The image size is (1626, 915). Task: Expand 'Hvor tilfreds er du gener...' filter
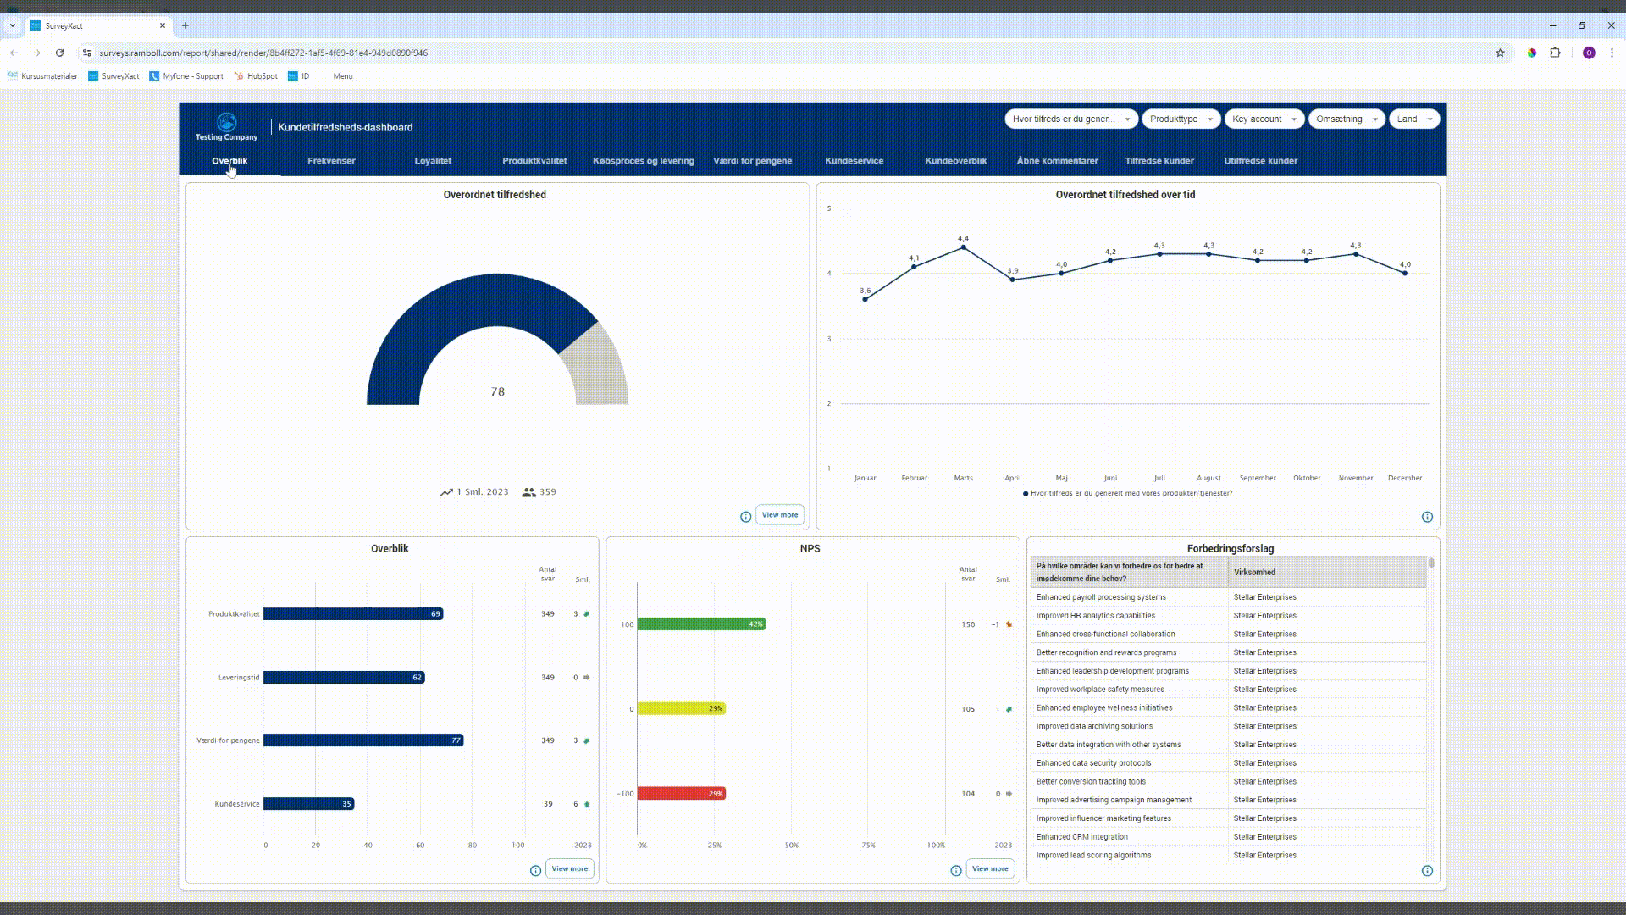[1070, 119]
